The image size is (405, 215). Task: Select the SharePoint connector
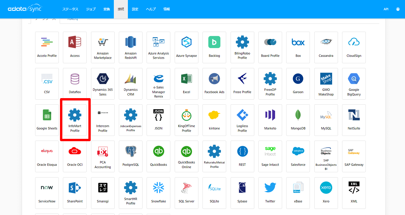pos(75,193)
